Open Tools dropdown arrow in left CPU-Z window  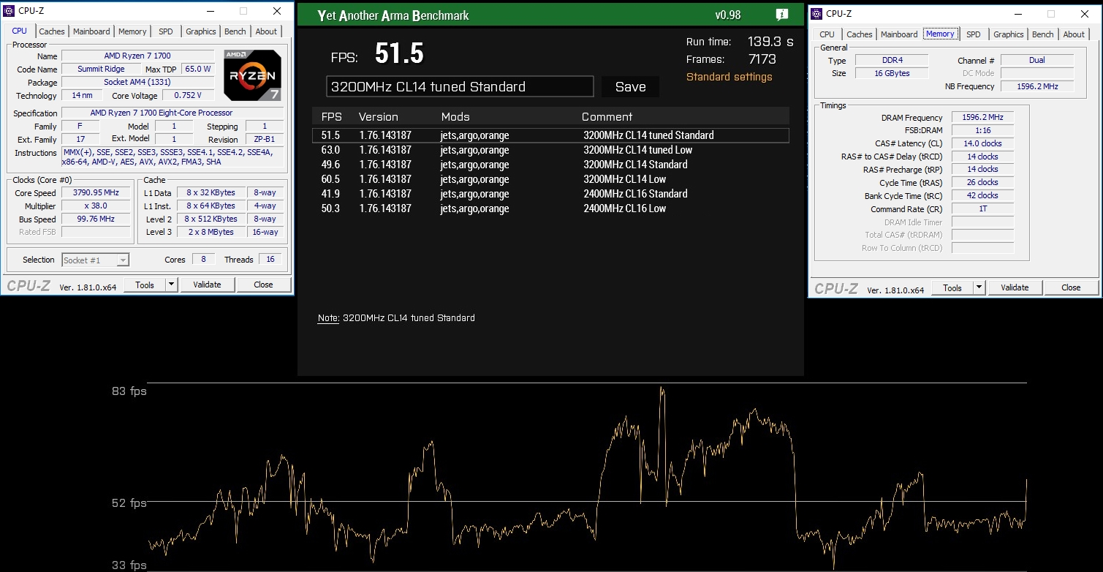pyautogui.click(x=171, y=285)
